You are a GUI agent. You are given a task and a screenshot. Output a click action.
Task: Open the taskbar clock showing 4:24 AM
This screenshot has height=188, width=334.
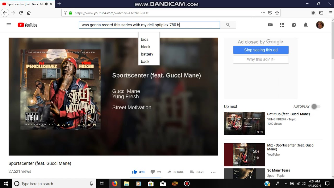point(314,184)
